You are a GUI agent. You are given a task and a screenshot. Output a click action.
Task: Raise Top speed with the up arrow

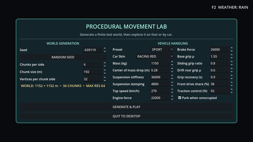click(172, 89)
